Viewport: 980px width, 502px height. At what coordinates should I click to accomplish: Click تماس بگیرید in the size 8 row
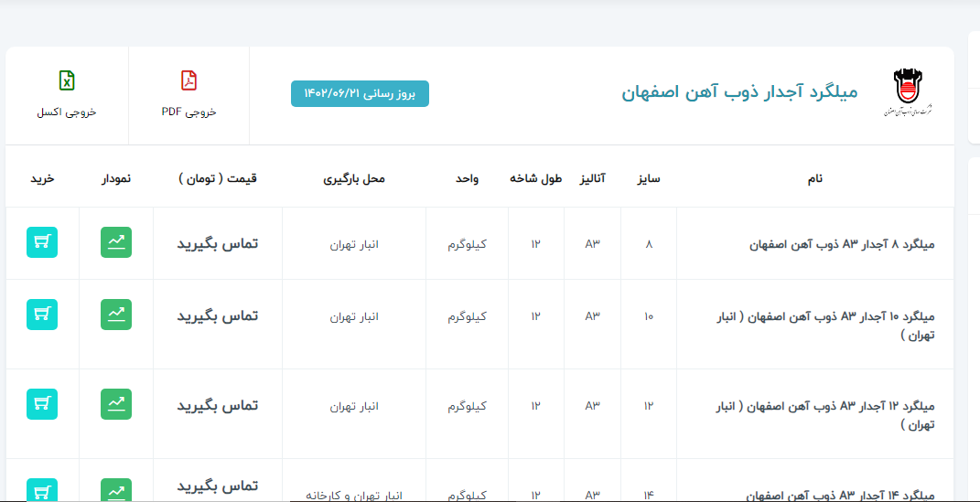point(218,243)
